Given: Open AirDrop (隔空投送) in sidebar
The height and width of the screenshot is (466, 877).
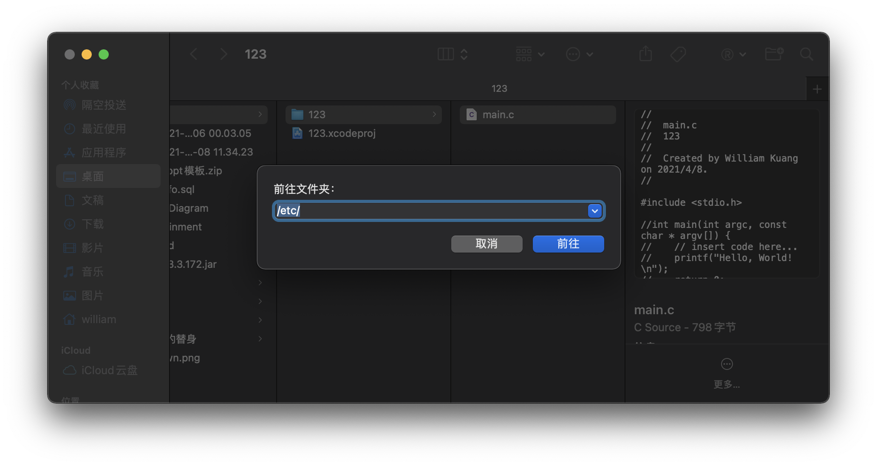Looking at the screenshot, I should [108, 105].
